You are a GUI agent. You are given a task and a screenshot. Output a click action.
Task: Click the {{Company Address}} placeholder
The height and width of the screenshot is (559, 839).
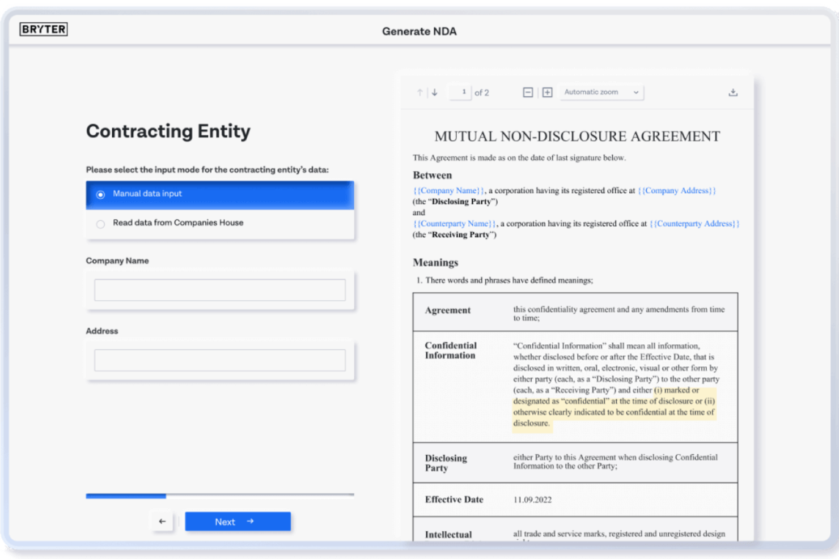[x=677, y=191]
